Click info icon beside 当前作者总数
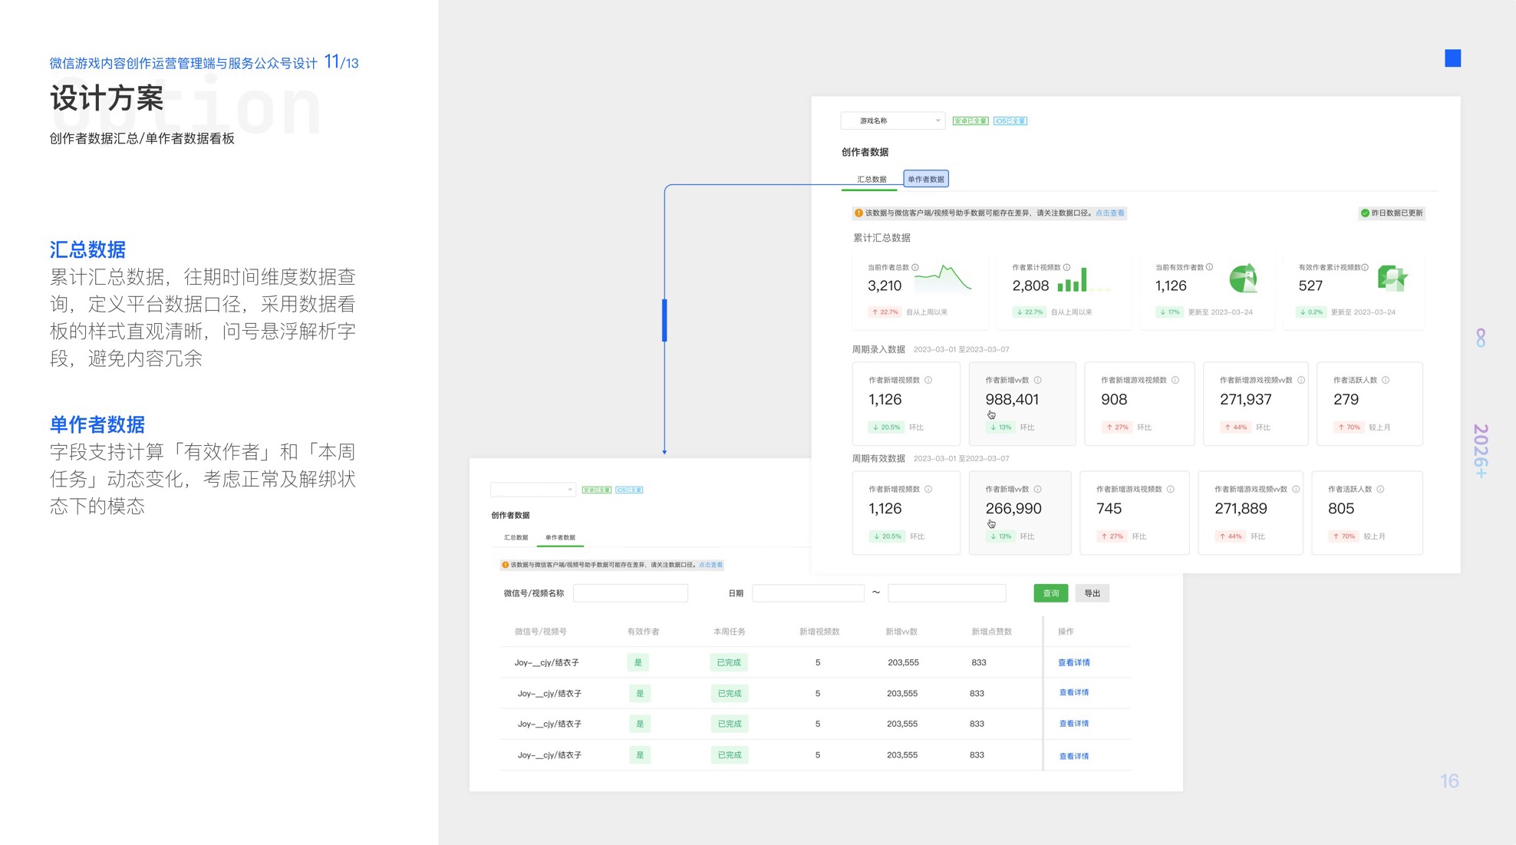Viewport: 1516px width, 845px height. pos(915,267)
